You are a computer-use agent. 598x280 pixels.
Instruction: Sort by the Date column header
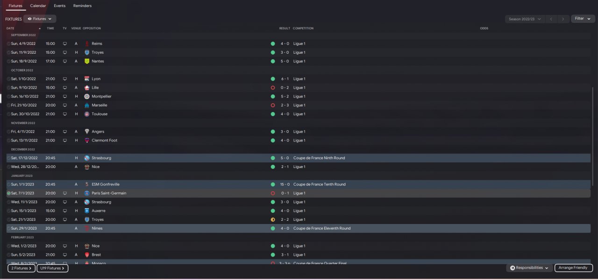(x=10, y=28)
